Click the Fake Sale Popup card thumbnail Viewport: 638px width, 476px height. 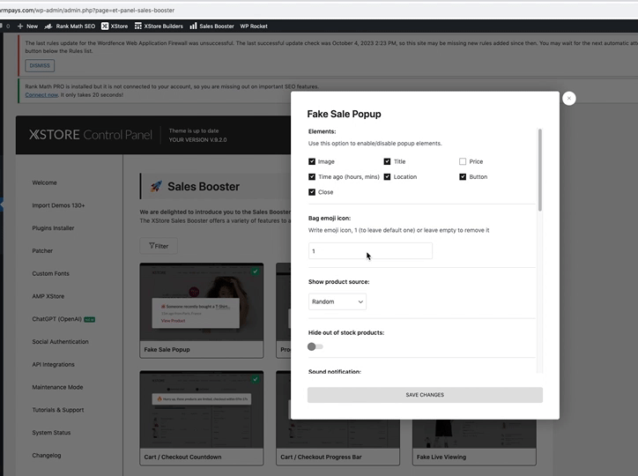pos(202,301)
